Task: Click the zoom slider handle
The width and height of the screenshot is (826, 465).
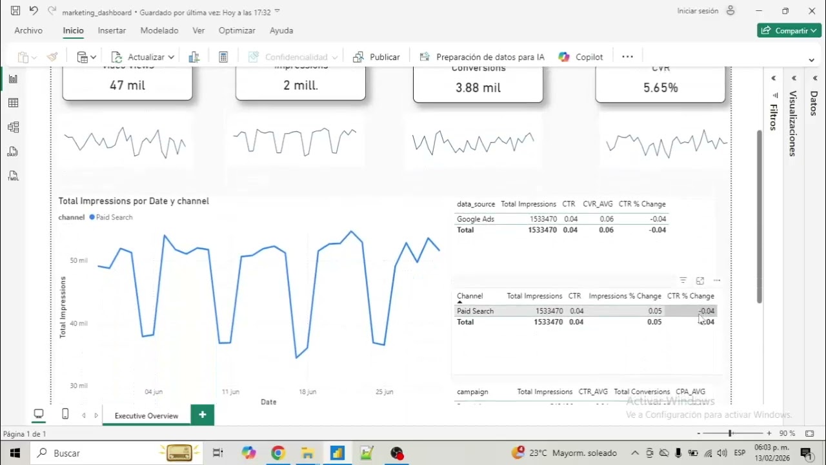Action: (x=730, y=433)
